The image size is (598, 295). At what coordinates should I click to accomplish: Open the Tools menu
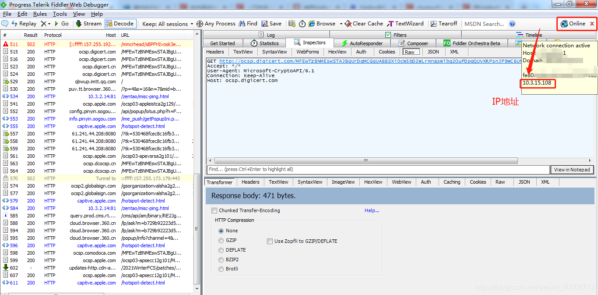(x=60, y=14)
